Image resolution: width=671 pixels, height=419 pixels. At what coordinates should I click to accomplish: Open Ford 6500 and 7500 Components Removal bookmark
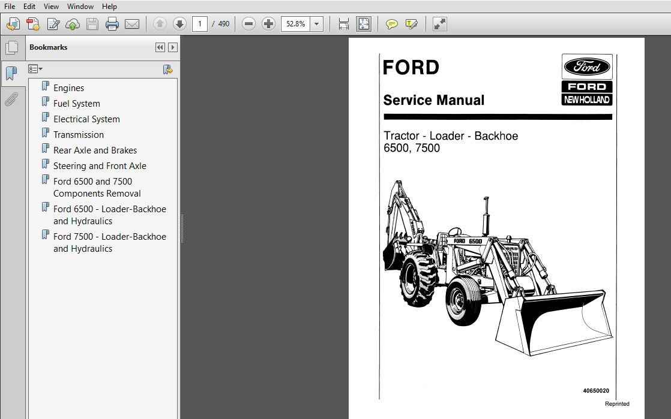[x=97, y=187]
